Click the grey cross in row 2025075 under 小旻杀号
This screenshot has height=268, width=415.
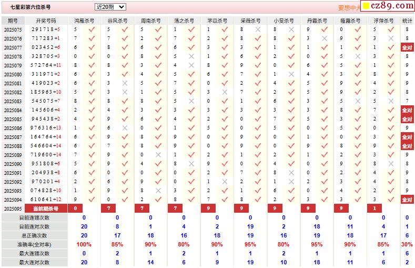coord(291,29)
